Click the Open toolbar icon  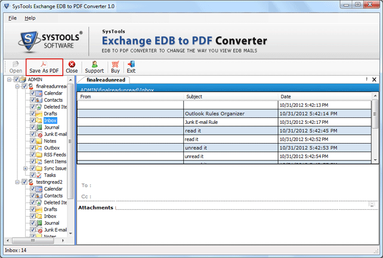click(x=16, y=64)
